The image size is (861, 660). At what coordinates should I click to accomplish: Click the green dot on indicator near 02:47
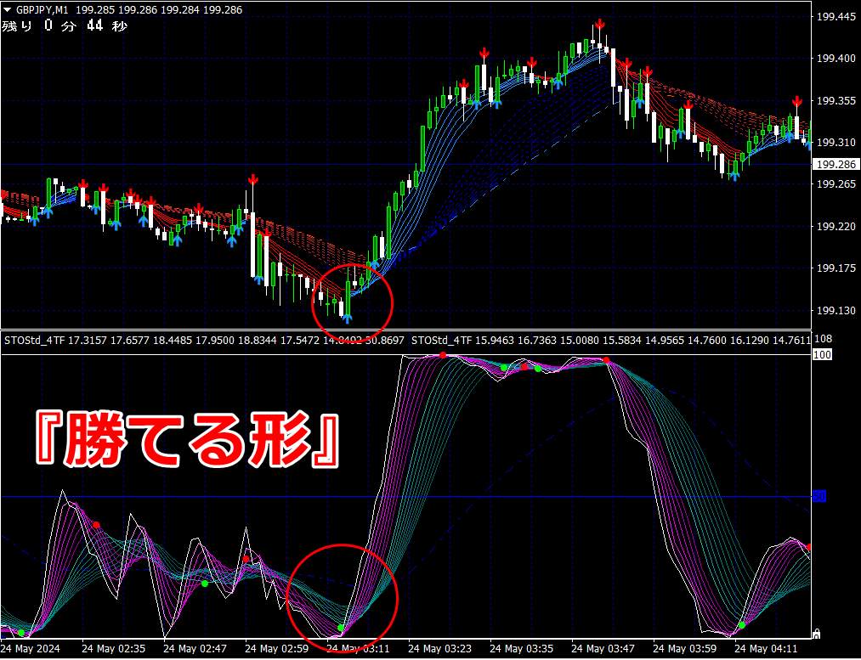tap(205, 584)
